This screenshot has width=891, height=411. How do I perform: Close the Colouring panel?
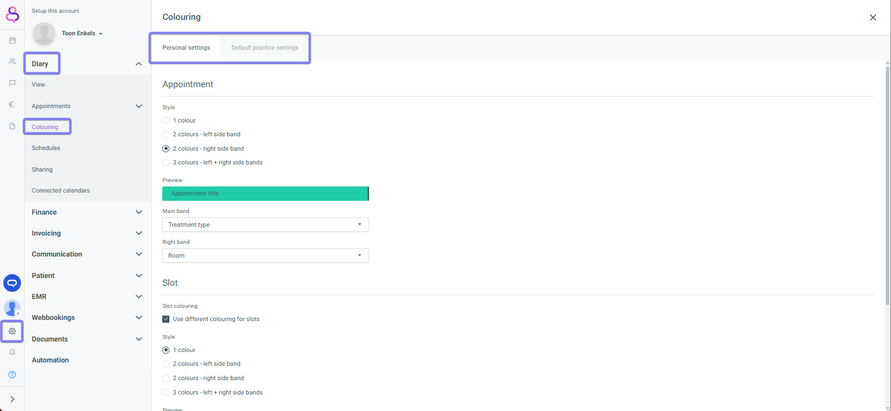[873, 18]
